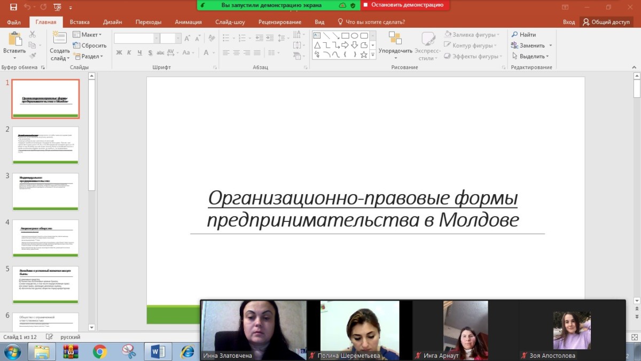
Task: Click the Сбросить reset button
Action: coord(90,45)
